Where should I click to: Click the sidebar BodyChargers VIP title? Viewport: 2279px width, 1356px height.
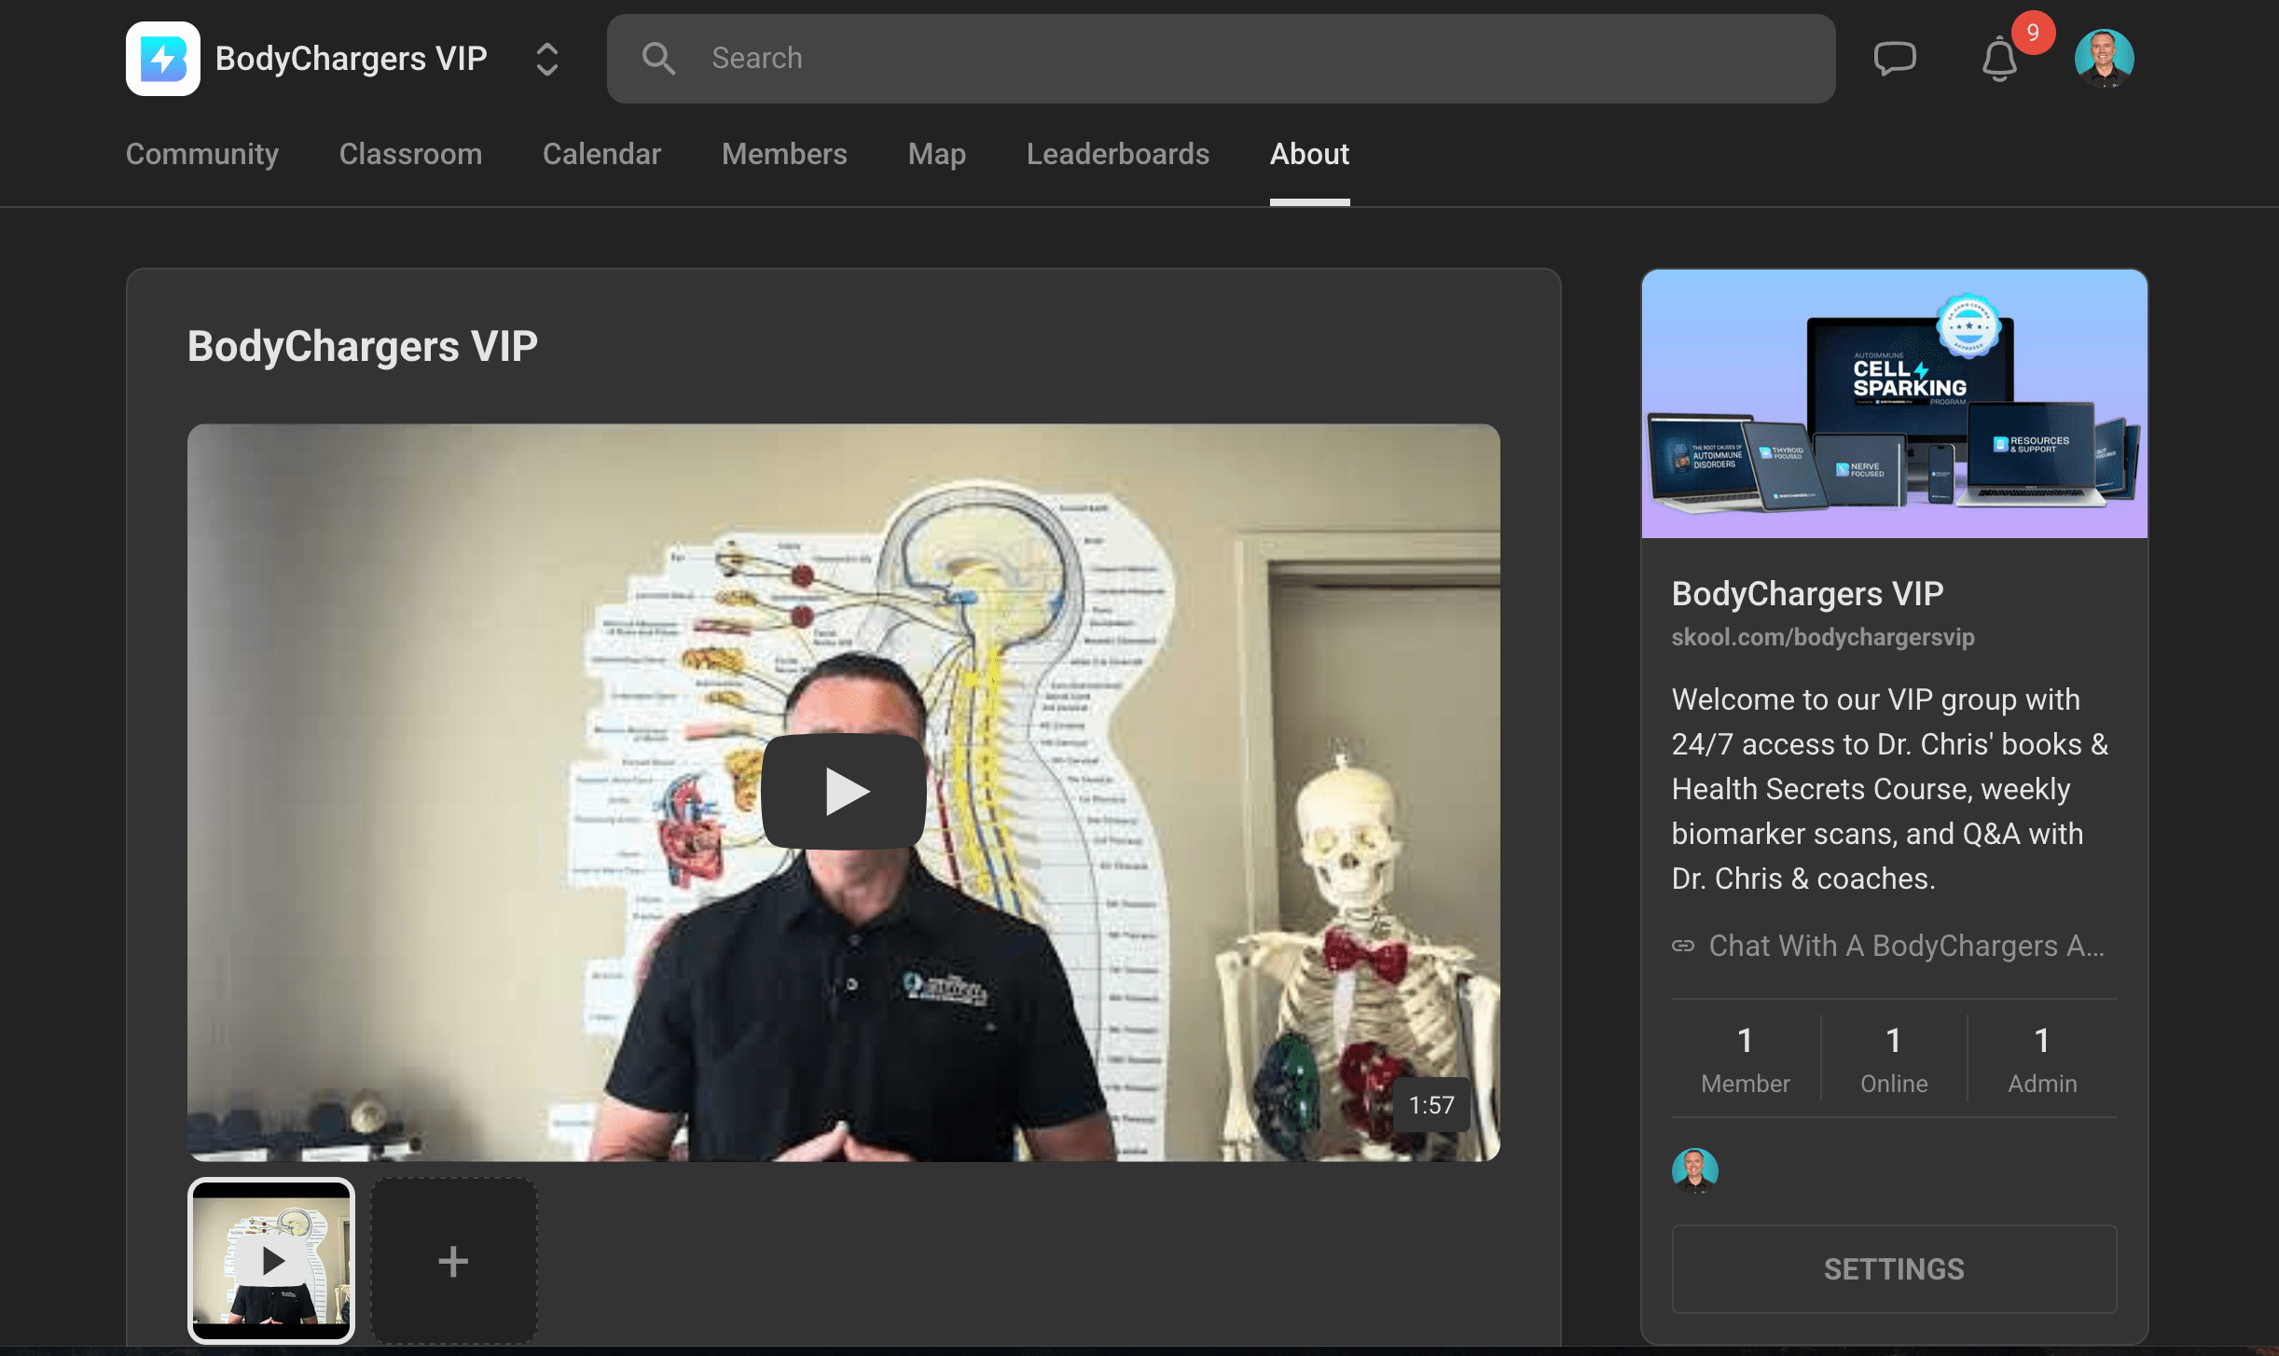(x=1807, y=593)
